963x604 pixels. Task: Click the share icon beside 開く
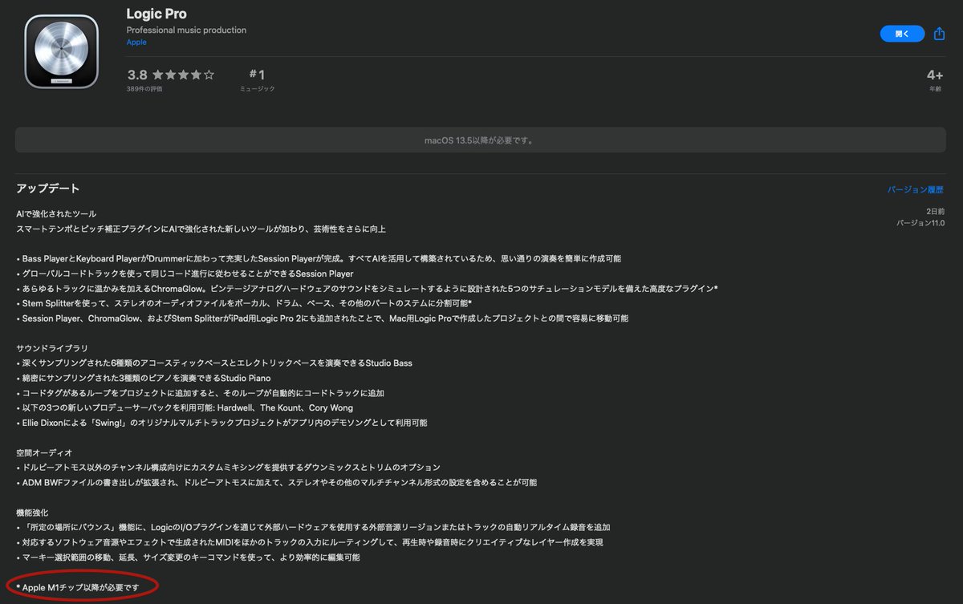(940, 34)
